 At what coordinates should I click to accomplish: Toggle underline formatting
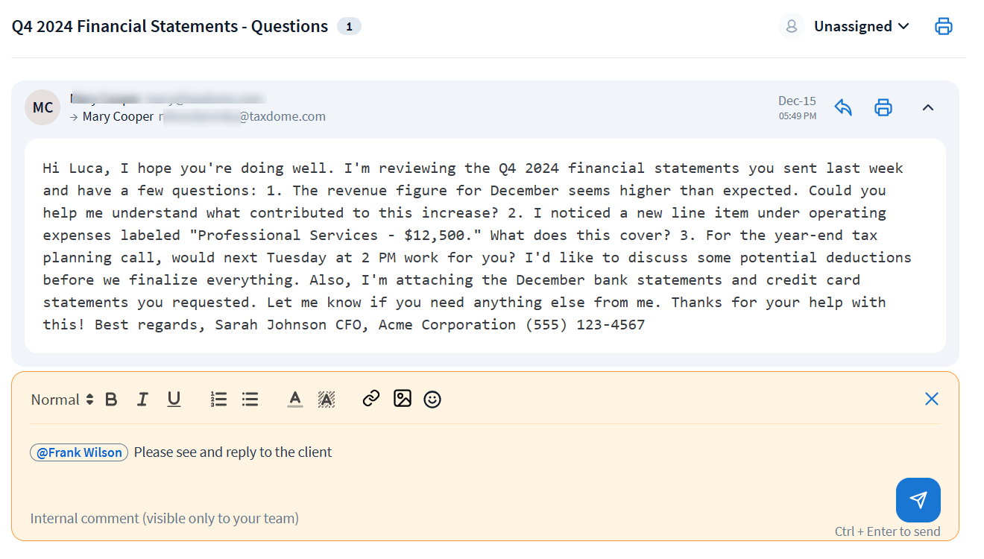coord(174,399)
